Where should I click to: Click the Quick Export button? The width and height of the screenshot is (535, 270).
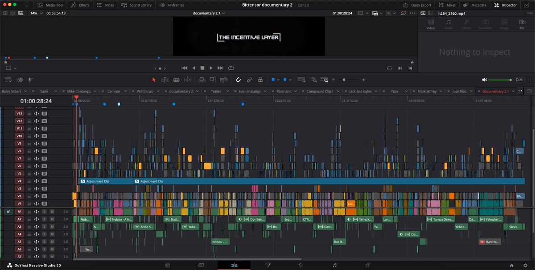418,5
